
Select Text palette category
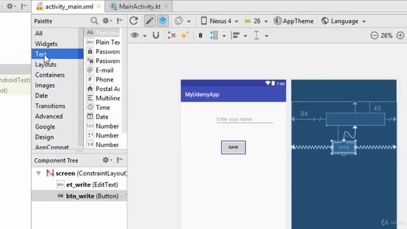57,54
